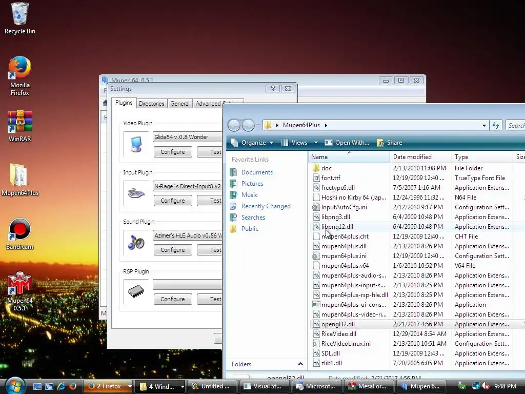
Task: Select the RiceVideo.dll file
Action: (x=338, y=333)
